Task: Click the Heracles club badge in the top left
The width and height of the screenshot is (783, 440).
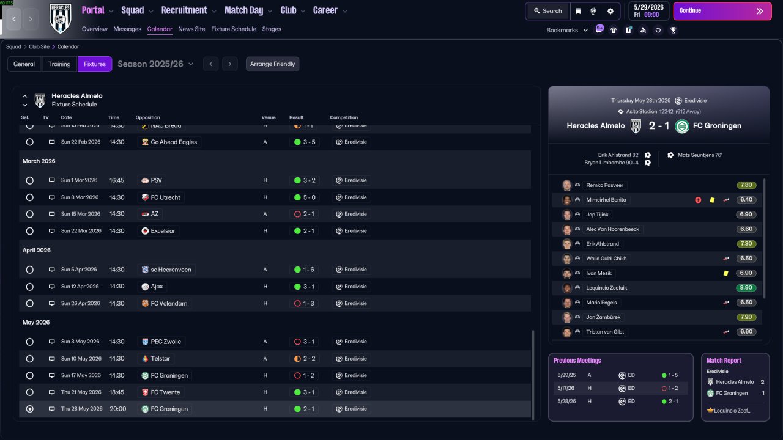Action: coord(61,18)
